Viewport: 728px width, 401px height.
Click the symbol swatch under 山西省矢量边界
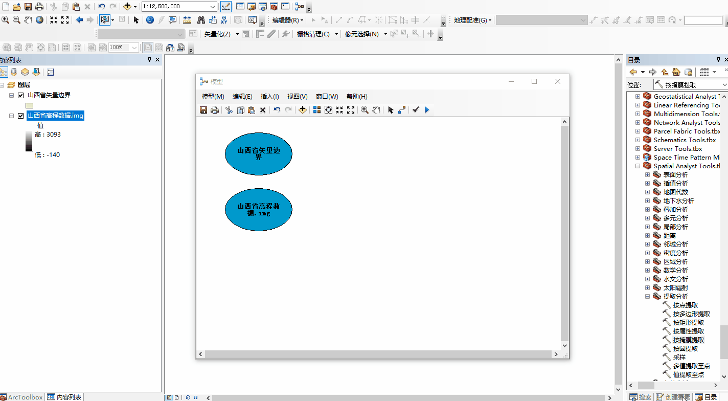(x=29, y=104)
